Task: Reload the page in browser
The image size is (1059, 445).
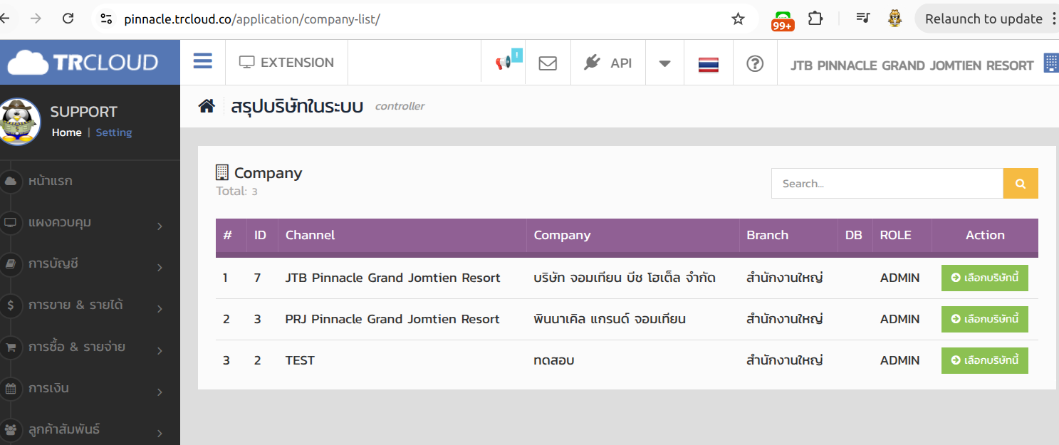Action: (x=68, y=19)
